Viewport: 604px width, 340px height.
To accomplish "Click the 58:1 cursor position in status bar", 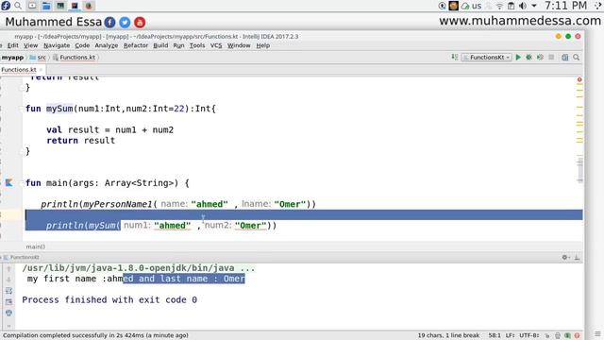I will click(495, 335).
